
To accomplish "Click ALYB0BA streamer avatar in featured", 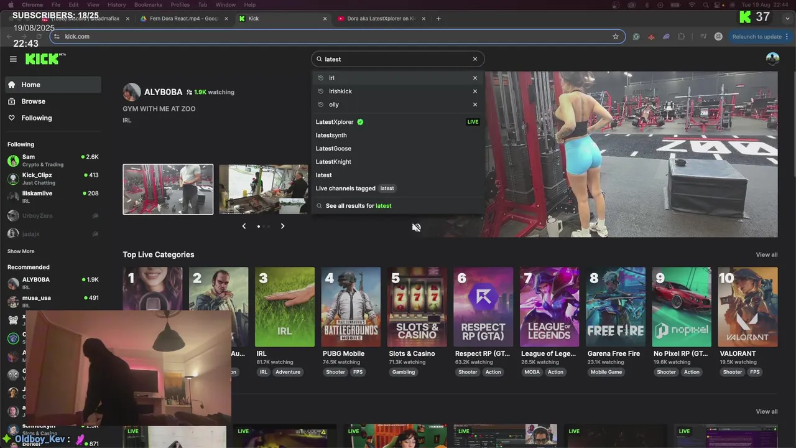I will [x=131, y=92].
